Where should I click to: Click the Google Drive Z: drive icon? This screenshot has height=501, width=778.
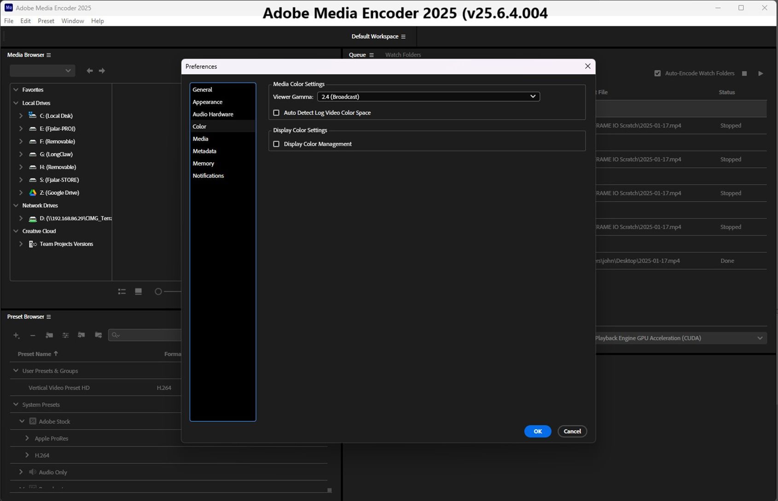point(33,192)
